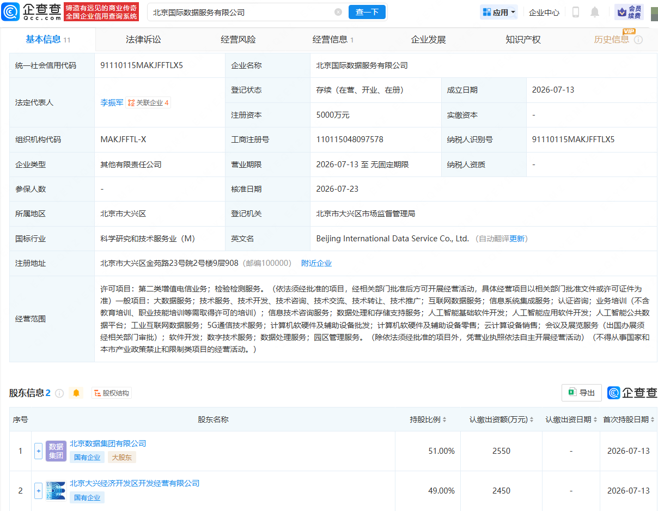This screenshot has height=511, width=658.
Task: Select the 工商注册号 110115048097578
Action: [350, 139]
